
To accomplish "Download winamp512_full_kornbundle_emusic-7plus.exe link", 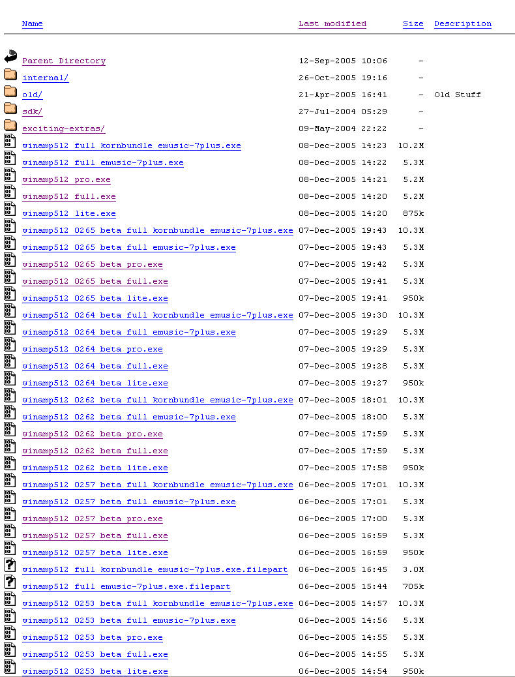I will [x=132, y=145].
